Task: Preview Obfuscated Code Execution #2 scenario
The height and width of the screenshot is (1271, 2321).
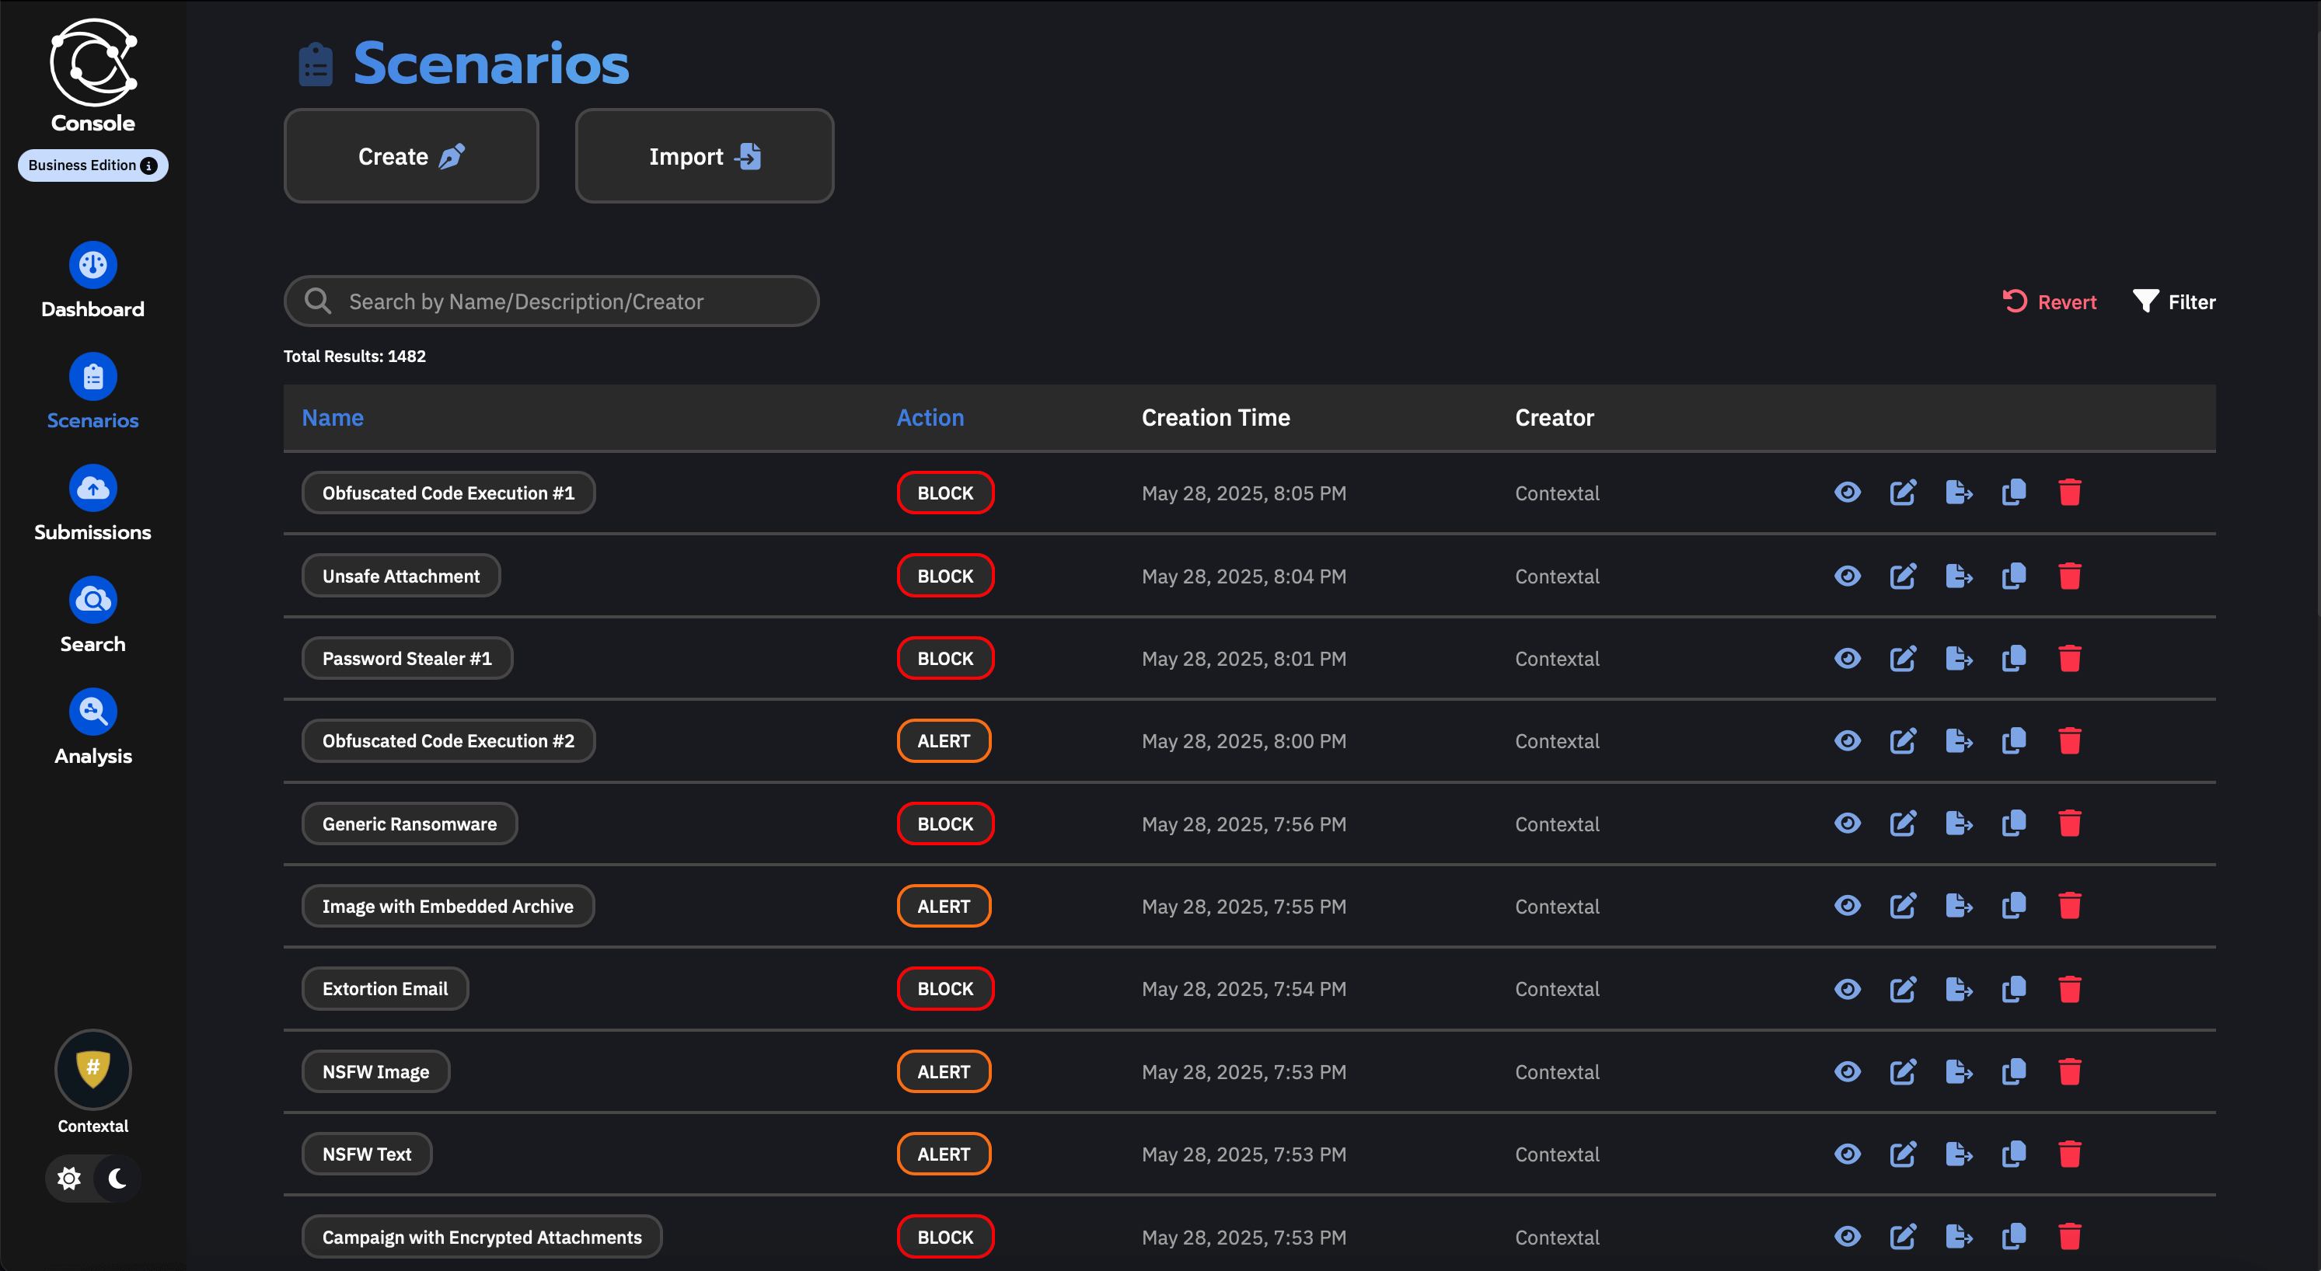Action: 1847,740
